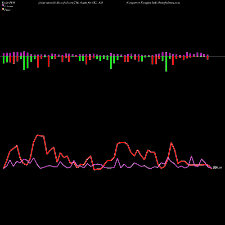Select the 'Volume' legend label
The height and width of the screenshot is (225, 225).
pos(9,6)
